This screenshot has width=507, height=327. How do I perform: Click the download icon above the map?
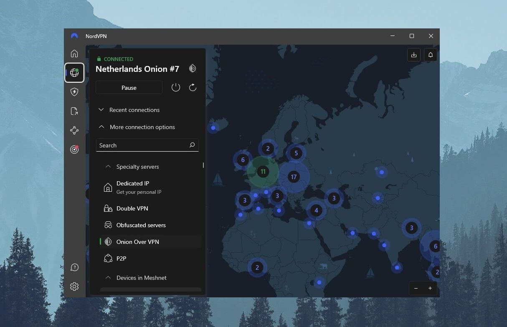tap(413, 55)
